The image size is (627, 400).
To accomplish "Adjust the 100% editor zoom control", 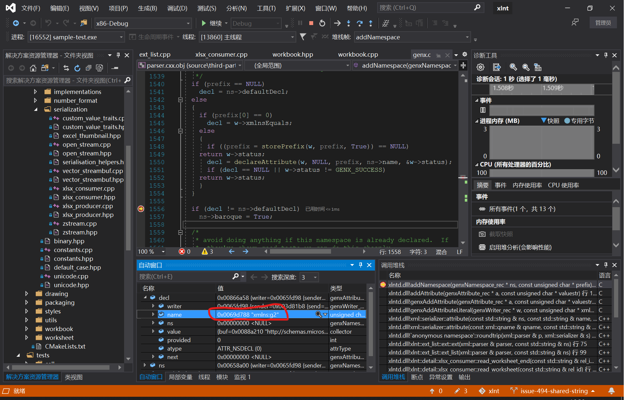I will [150, 251].
